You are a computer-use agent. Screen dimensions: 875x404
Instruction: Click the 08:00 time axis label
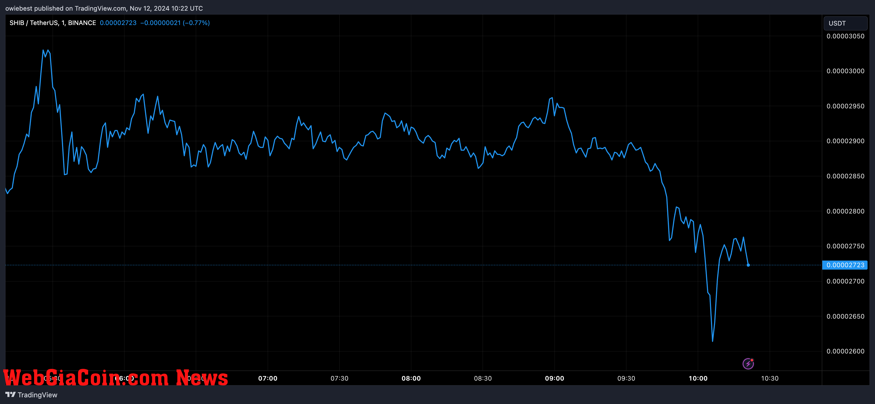pos(411,378)
